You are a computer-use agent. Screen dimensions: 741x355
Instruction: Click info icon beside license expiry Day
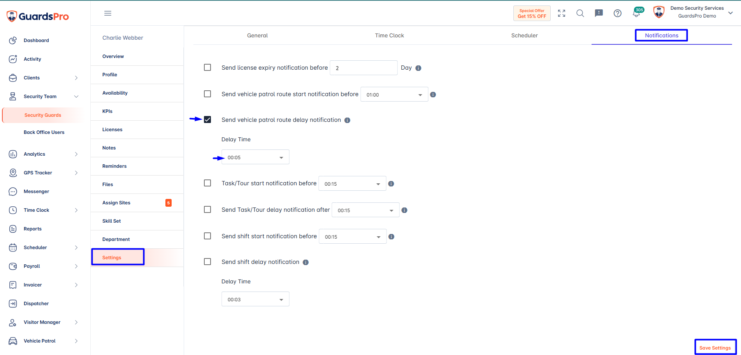(418, 68)
